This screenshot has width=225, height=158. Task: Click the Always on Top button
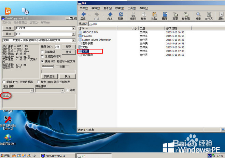coord(69,52)
